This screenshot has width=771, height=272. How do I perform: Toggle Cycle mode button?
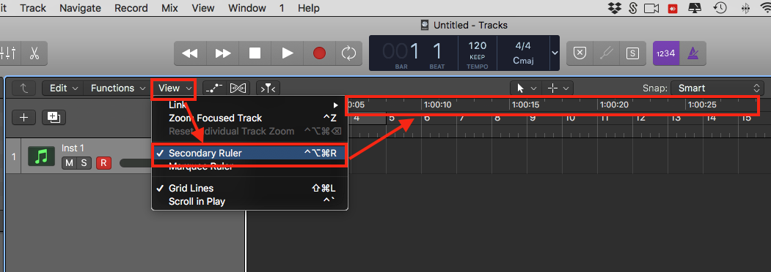tap(348, 53)
